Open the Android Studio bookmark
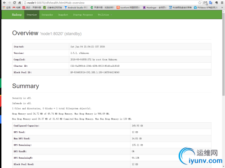225x168 pixels. coord(76,8)
